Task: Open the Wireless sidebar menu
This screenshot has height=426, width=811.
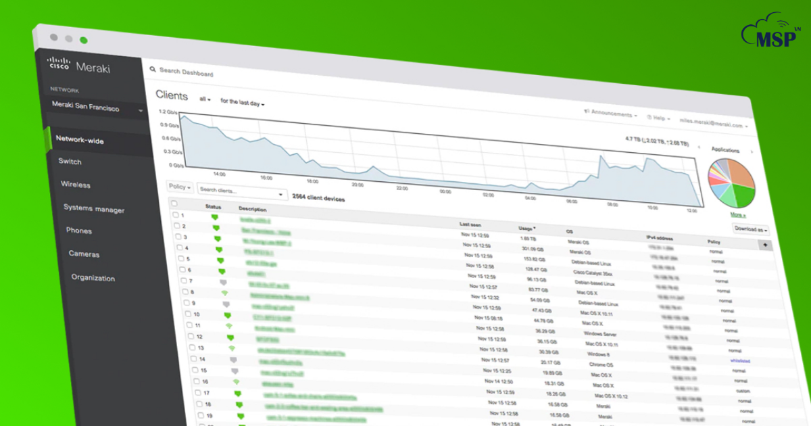Action: pos(75,185)
